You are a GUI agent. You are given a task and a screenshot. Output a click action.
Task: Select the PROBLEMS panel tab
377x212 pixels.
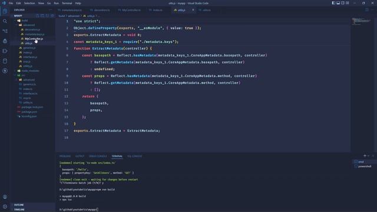click(65, 156)
